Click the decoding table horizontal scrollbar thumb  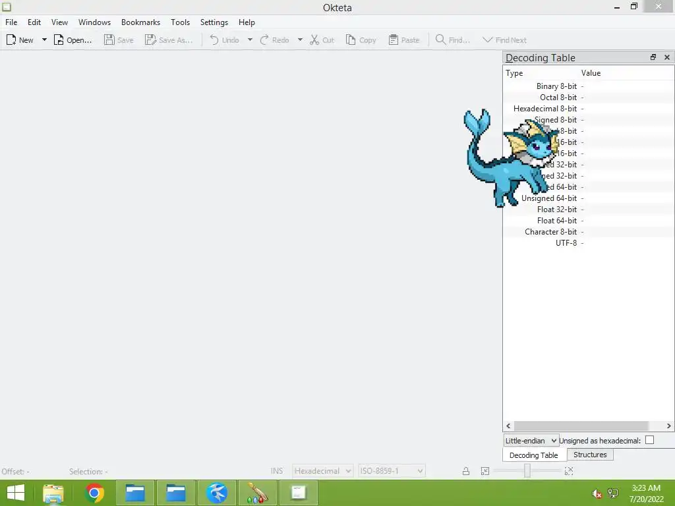click(581, 426)
